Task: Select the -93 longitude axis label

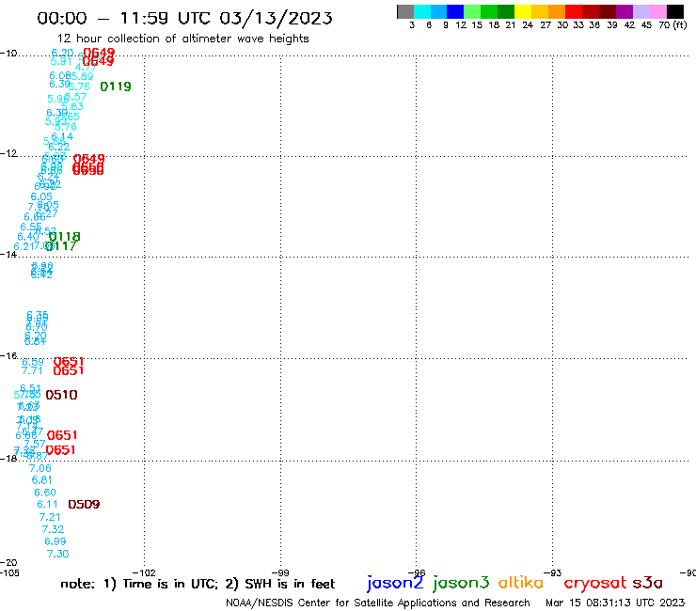Action: (x=553, y=572)
